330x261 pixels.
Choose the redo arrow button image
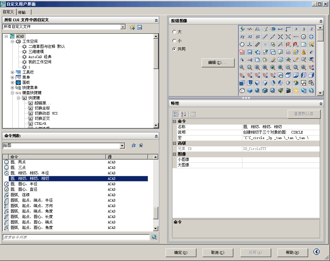click(242, 60)
